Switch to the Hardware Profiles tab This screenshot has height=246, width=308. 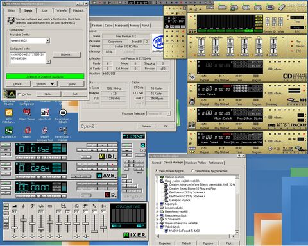(196, 163)
